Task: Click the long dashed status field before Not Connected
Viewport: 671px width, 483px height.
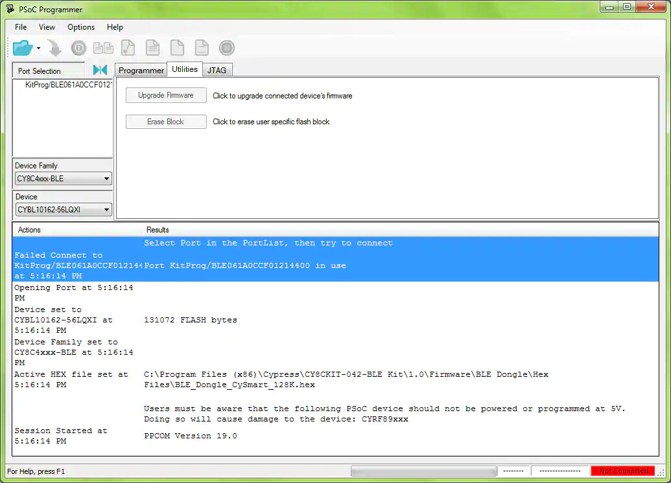Action: 560,471
